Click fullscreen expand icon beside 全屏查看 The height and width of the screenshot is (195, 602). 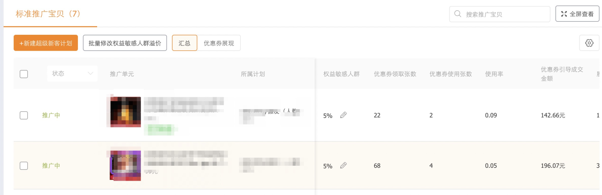click(x=564, y=14)
